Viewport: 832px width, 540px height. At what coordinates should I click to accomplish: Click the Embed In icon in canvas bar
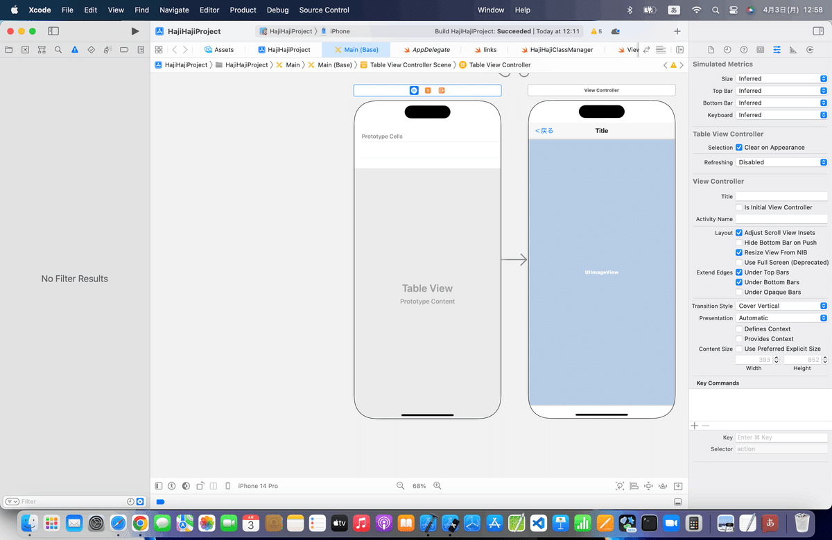pos(679,486)
